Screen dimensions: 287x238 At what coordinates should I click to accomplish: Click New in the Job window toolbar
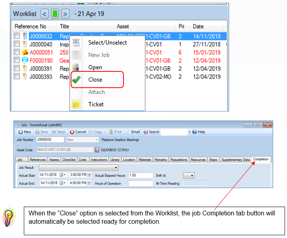coord(25,132)
